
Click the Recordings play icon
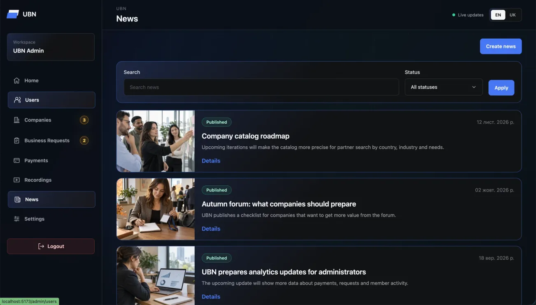(x=16, y=180)
